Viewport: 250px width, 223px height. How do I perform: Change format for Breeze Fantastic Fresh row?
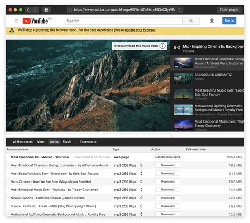(141, 206)
